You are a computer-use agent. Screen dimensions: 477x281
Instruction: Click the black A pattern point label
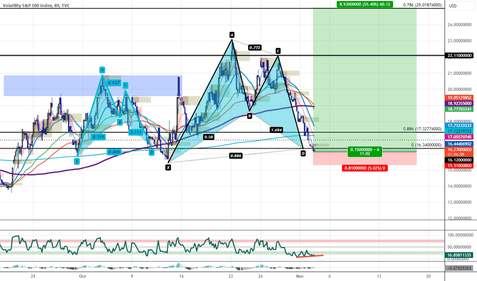tap(232, 34)
